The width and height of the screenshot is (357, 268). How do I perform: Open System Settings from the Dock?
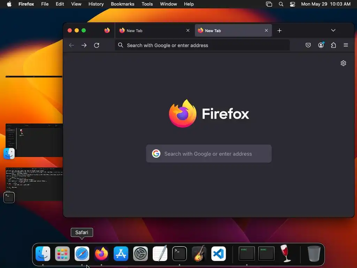click(x=140, y=254)
